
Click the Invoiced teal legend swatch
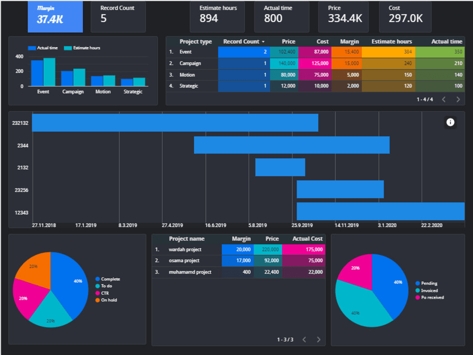418,290
